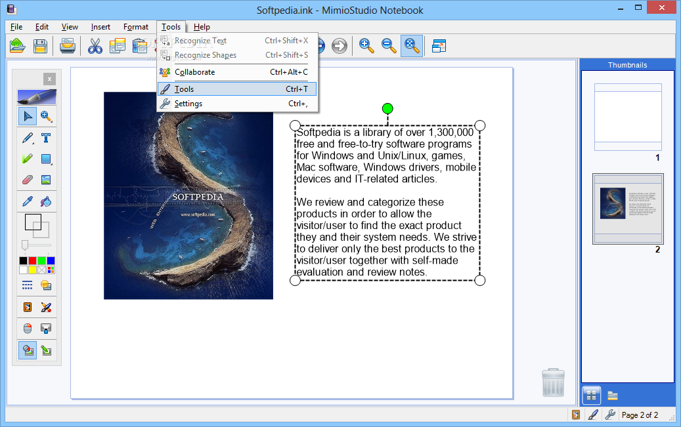Save the notebook with floppy disk icon
Screen dimensions: 681x427
point(41,45)
